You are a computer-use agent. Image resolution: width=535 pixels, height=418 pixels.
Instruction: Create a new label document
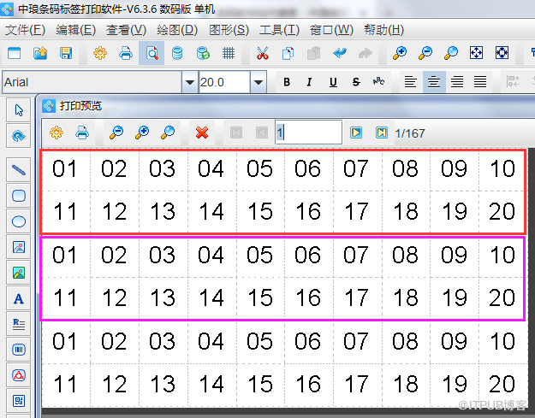click(14, 53)
